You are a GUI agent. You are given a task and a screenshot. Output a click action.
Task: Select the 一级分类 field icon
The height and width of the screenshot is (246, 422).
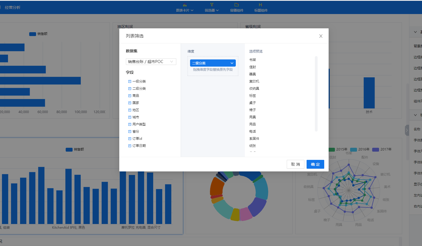tap(130, 81)
